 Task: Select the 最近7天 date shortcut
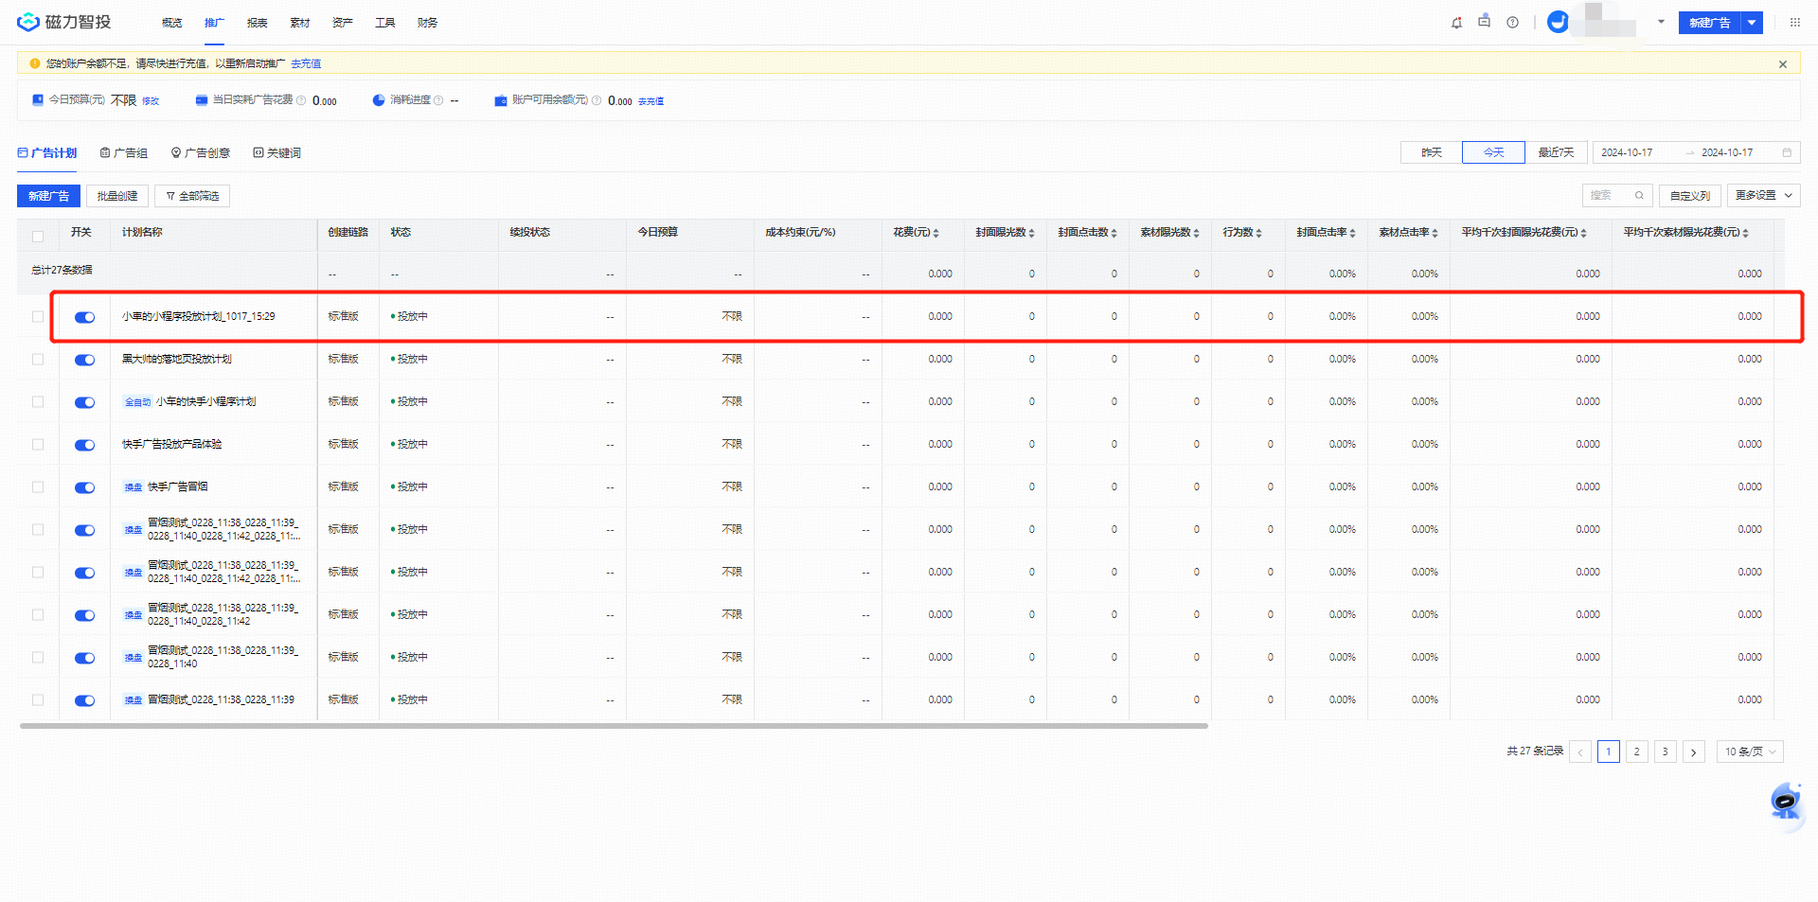(1556, 152)
